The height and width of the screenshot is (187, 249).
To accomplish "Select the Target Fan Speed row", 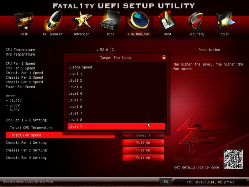I will pos(60,135).
